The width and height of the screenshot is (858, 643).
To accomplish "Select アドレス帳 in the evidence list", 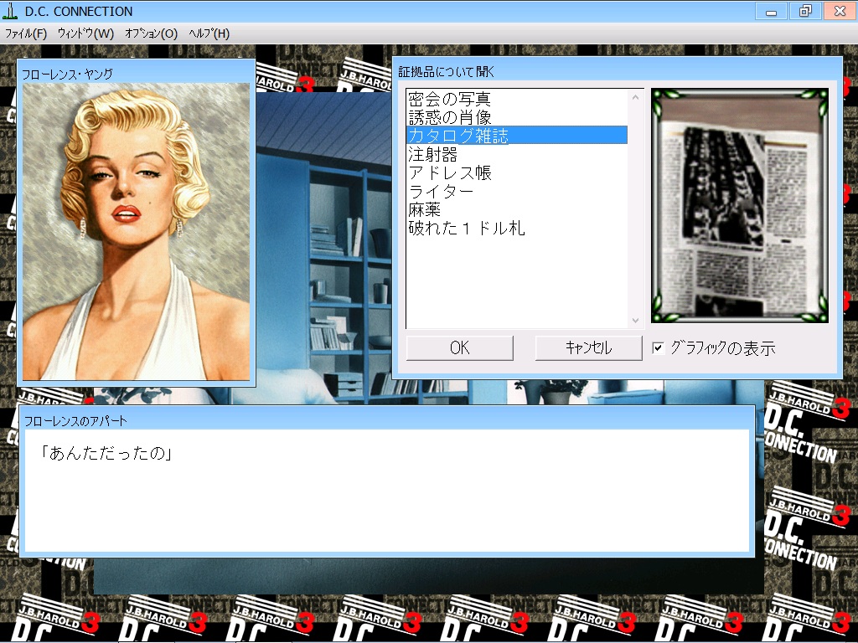I will [516, 172].
